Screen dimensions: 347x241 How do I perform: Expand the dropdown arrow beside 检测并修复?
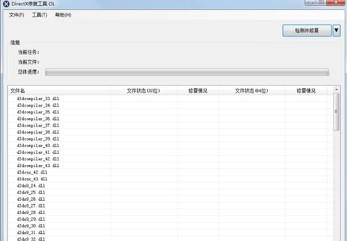pyautogui.click(x=336, y=31)
